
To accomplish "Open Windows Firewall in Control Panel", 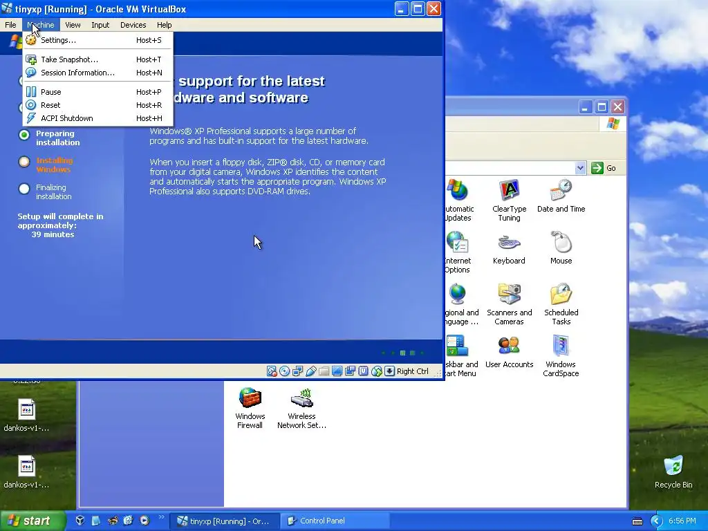I will 250,408.
